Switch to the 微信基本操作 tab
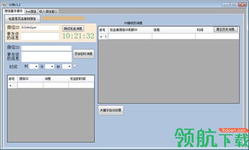Screen dimensions: 249x150 click(x=14, y=11)
